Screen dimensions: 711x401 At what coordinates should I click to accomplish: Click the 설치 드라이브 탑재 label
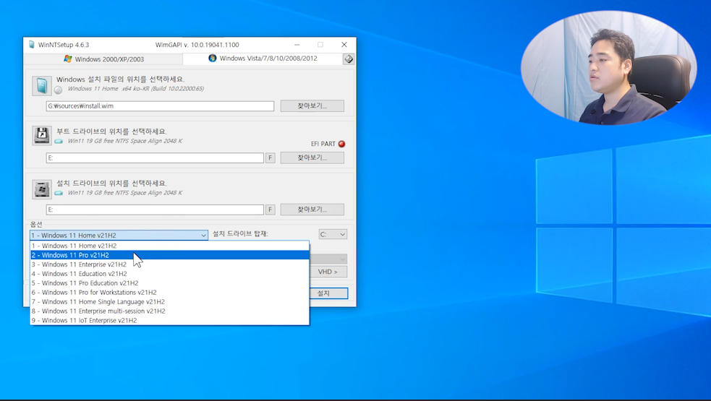[x=240, y=234]
